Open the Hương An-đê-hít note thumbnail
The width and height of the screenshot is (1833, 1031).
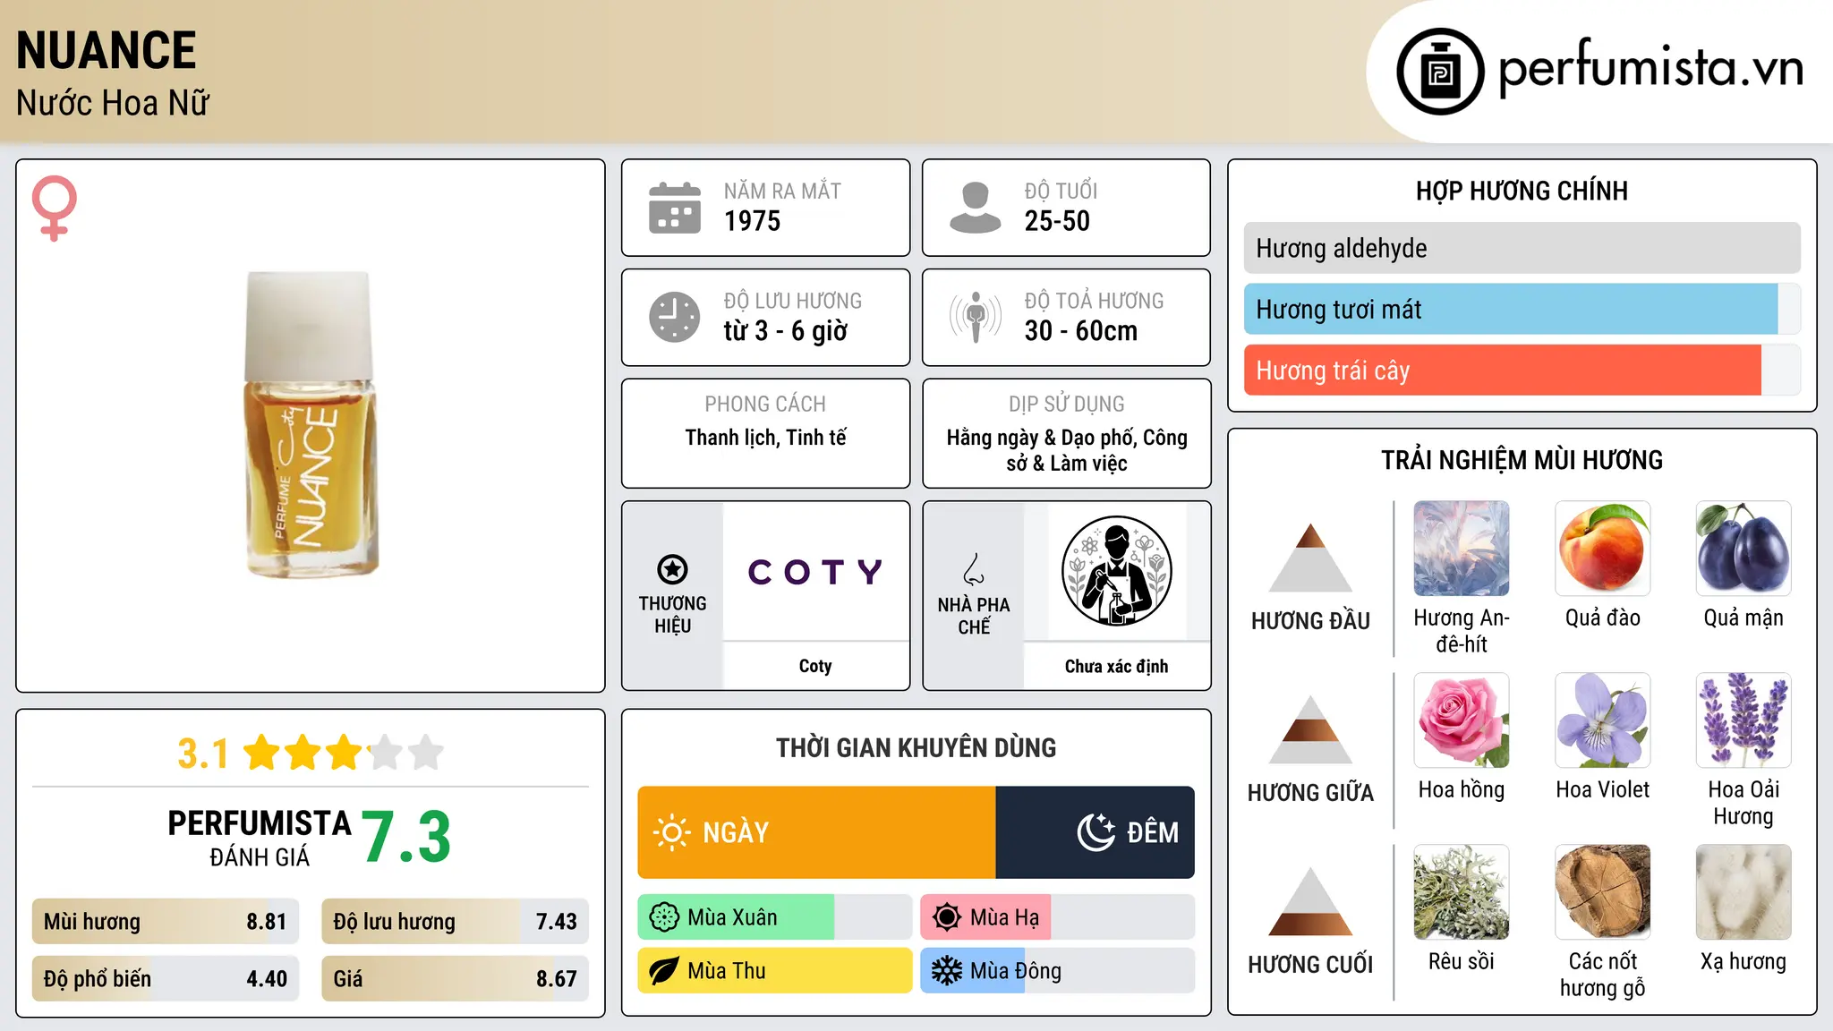1462,549
